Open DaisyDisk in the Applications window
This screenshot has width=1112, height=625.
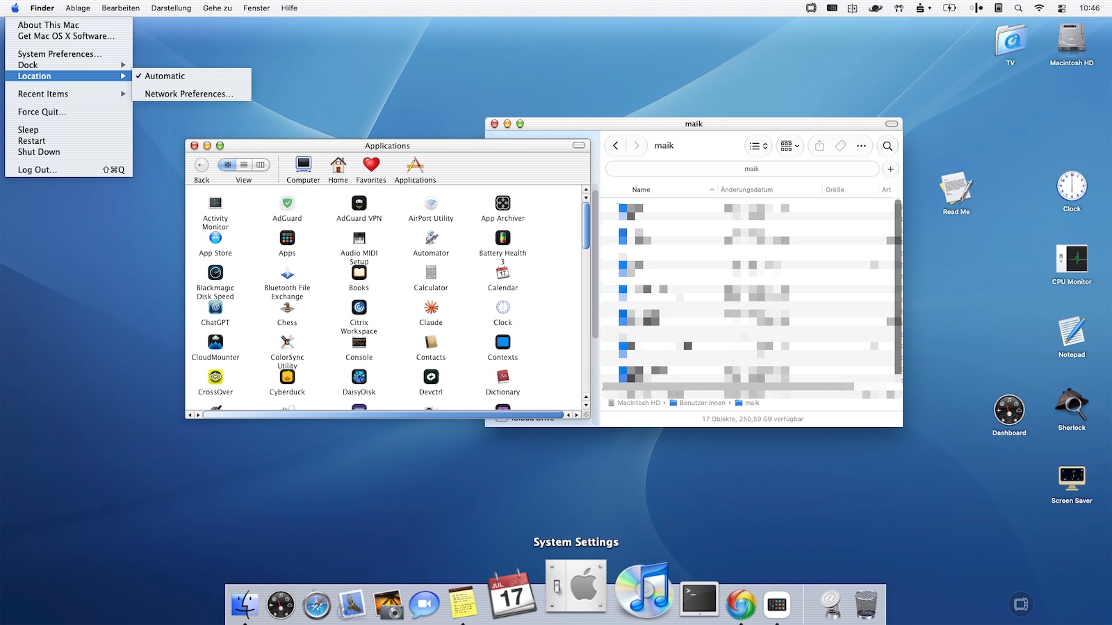[x=359, y=377]
